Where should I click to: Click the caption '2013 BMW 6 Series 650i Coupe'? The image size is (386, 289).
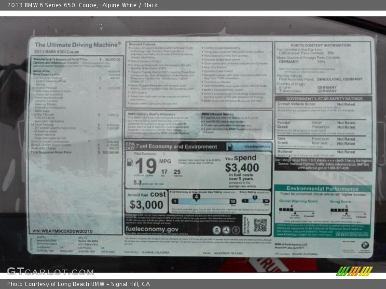[52, 5]
